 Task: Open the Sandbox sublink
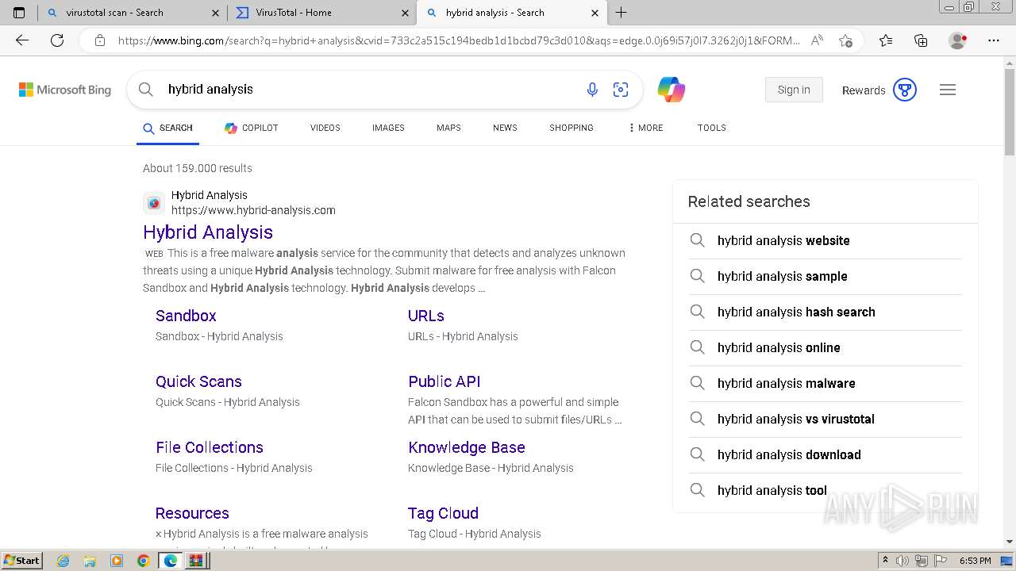(186, 316)
